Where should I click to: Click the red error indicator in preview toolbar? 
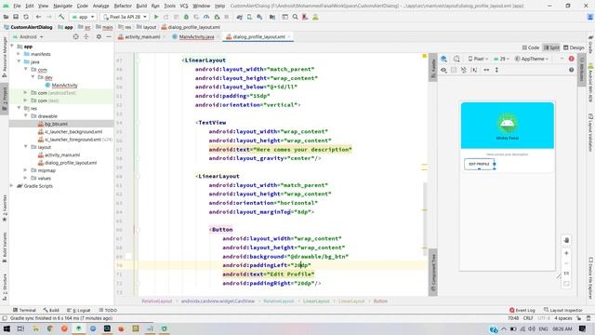coord(571,59)
